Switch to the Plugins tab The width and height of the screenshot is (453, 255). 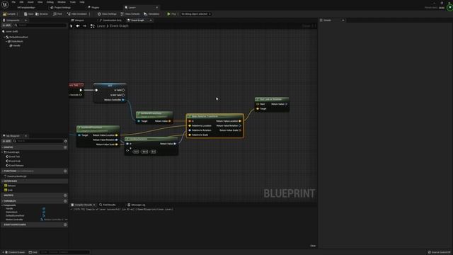pyautogui.click(x=93, y=8)
